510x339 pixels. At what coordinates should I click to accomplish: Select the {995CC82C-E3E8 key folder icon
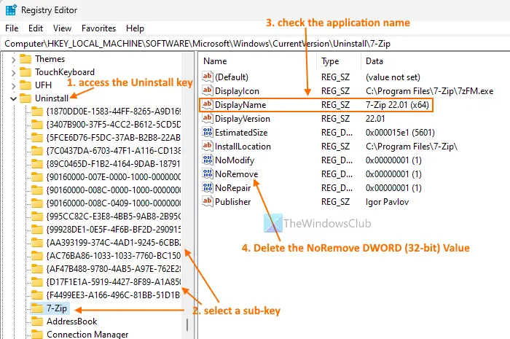37,216
